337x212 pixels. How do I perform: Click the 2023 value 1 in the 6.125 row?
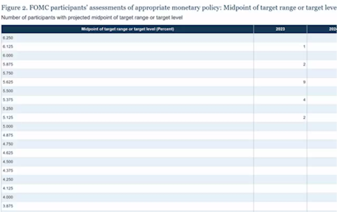[304, 47]
